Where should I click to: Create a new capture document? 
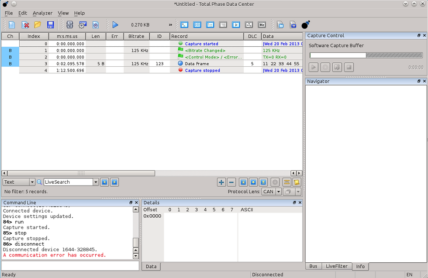pyautogui.click(x=12, y=25)
